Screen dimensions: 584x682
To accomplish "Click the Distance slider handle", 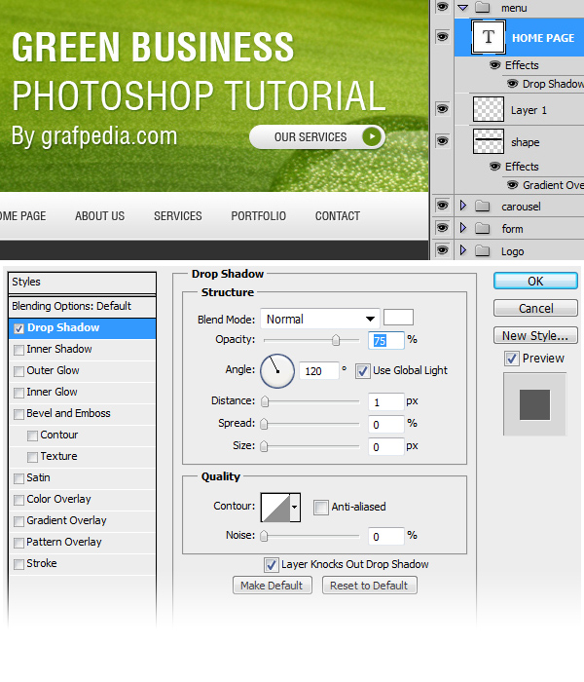I will tap(265, 401).
